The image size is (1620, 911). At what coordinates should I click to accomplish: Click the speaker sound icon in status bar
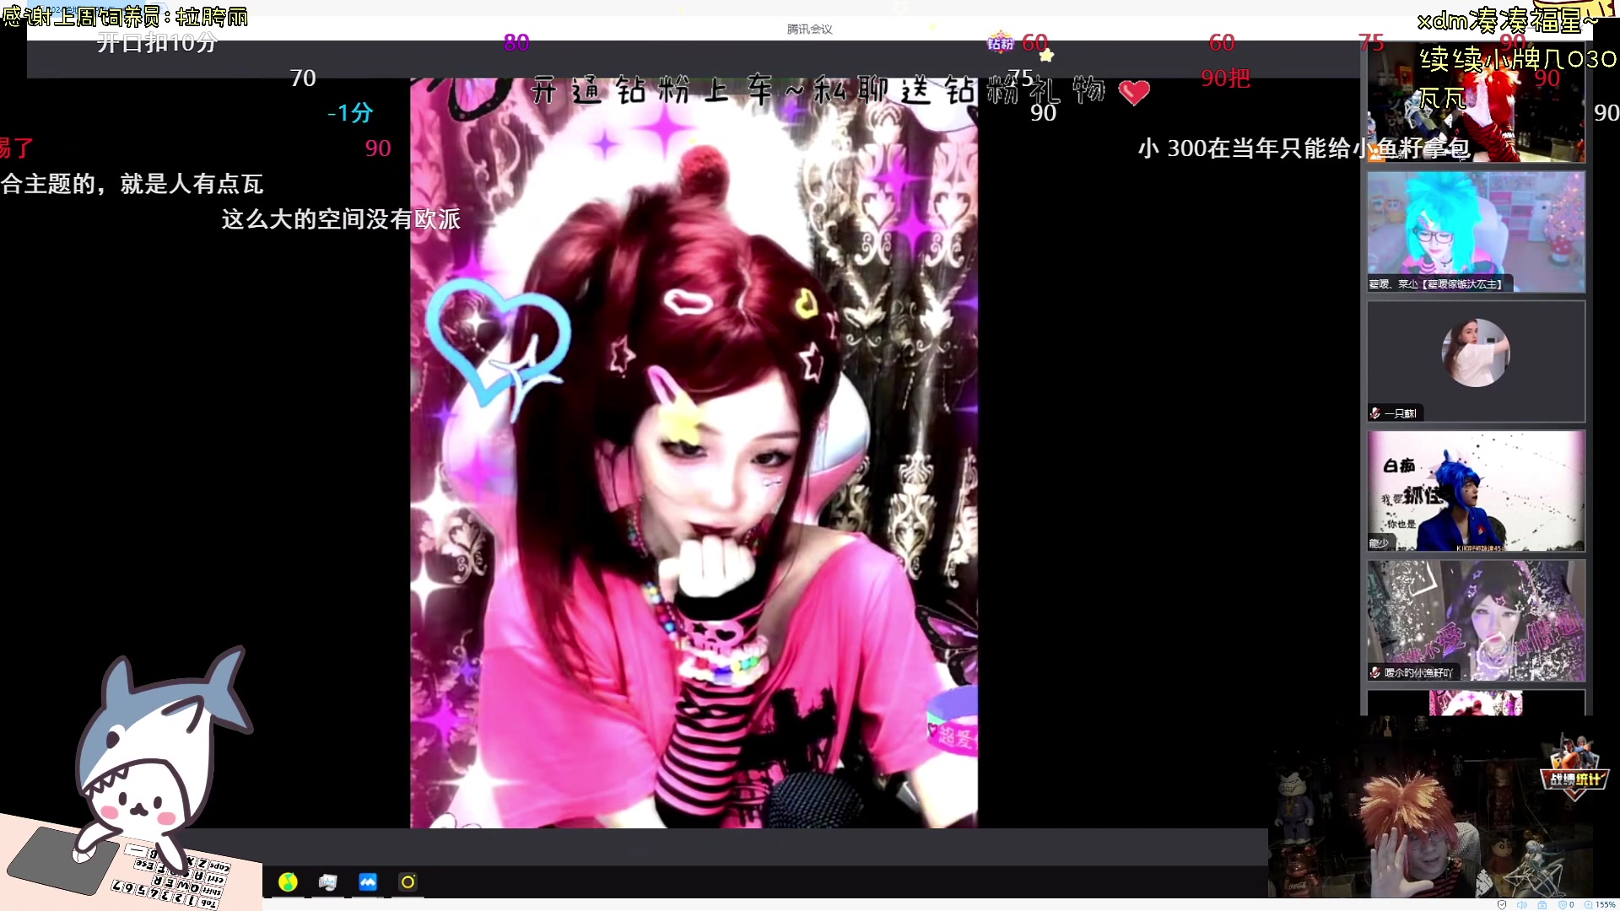point(1521,905)
